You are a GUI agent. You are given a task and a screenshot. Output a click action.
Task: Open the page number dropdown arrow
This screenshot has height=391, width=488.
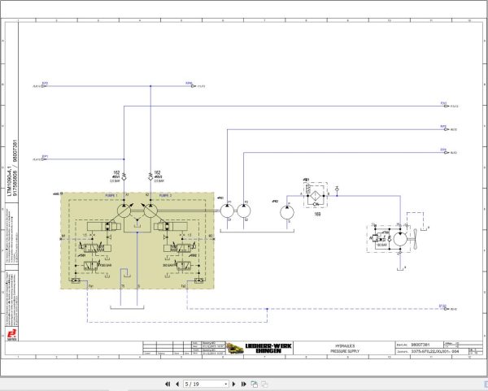pos(226,384)
